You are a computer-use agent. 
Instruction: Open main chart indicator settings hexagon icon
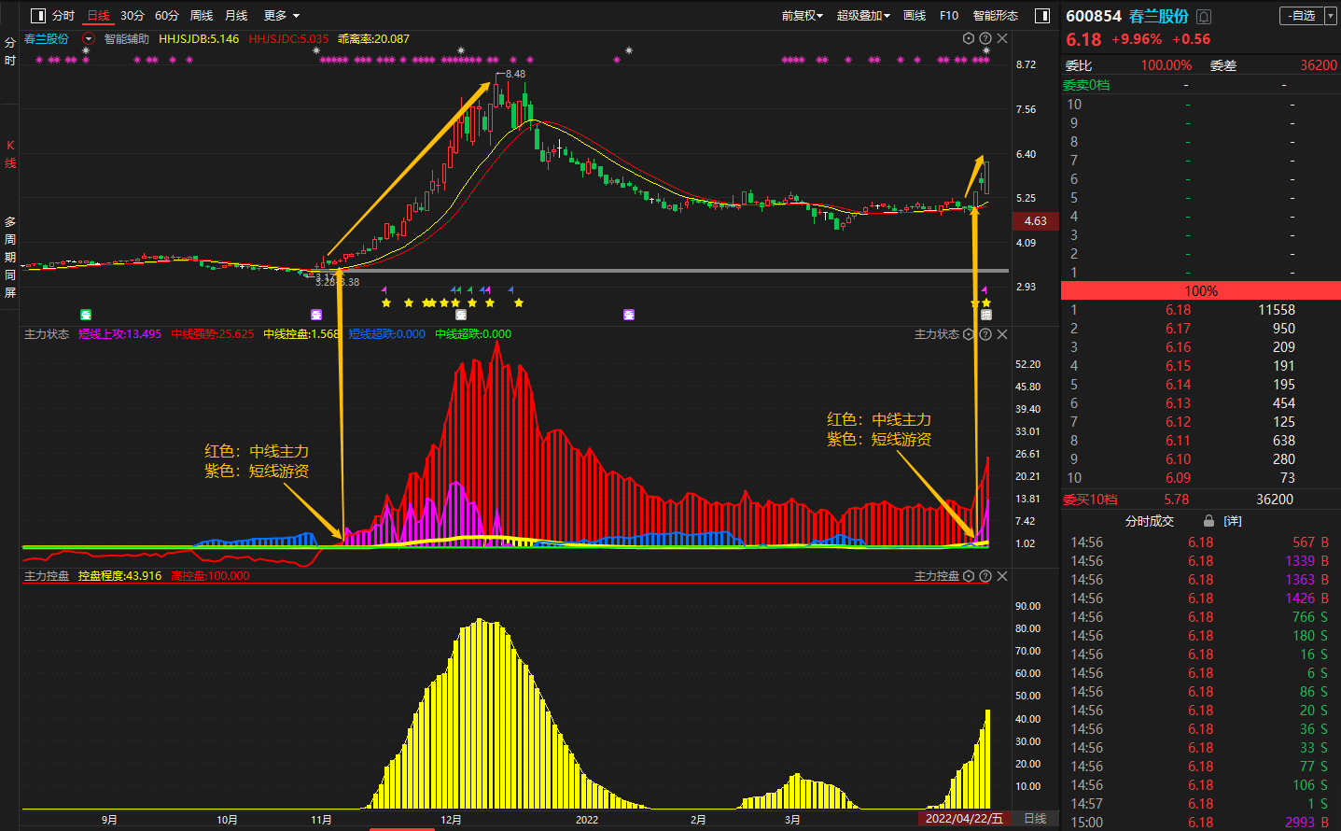(x=969, y=38)
